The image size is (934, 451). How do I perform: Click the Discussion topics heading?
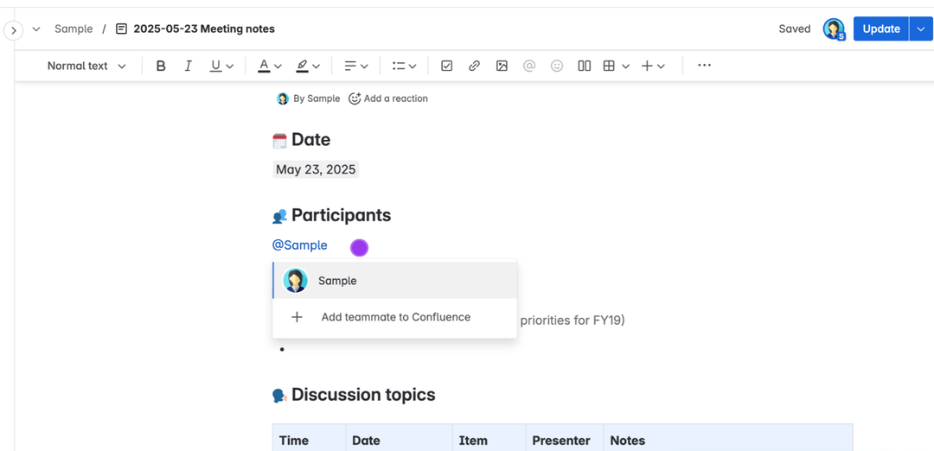click(x=363, y=395)
